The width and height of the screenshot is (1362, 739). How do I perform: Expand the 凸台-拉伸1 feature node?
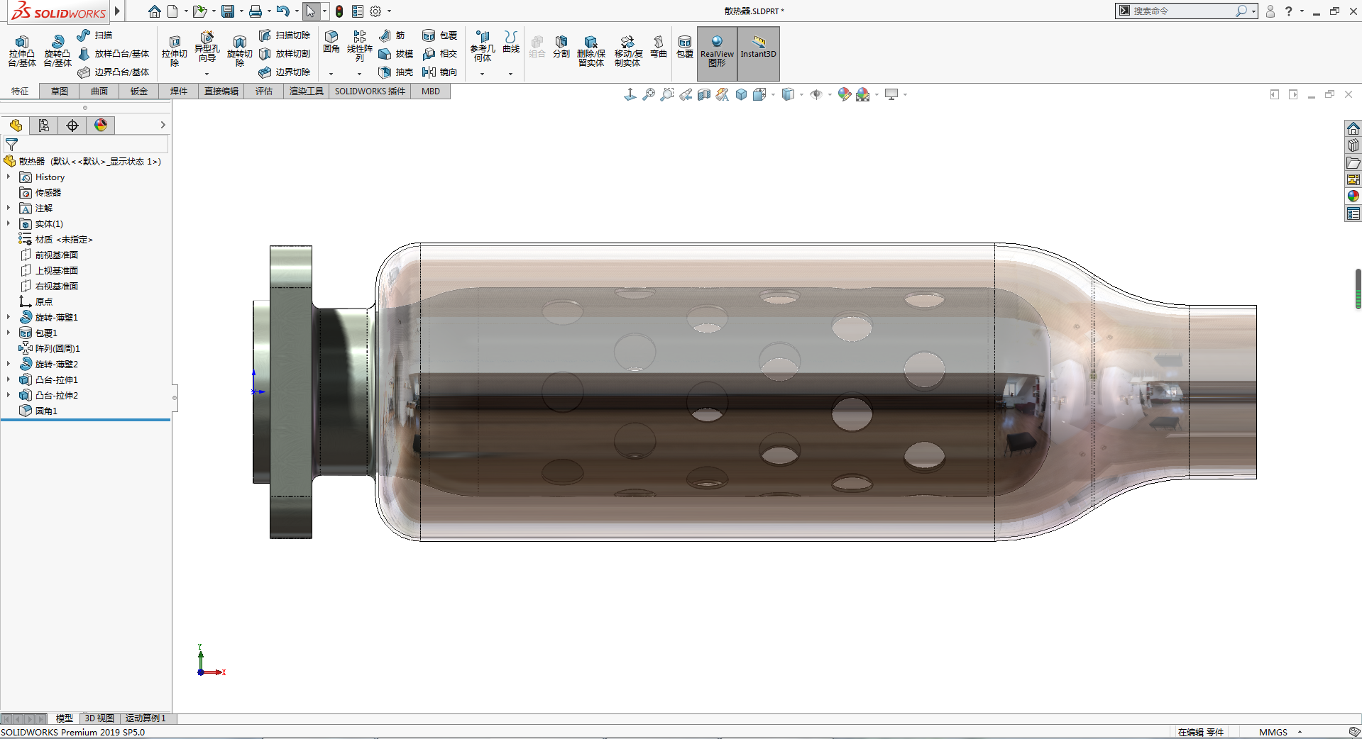(9, 379)
